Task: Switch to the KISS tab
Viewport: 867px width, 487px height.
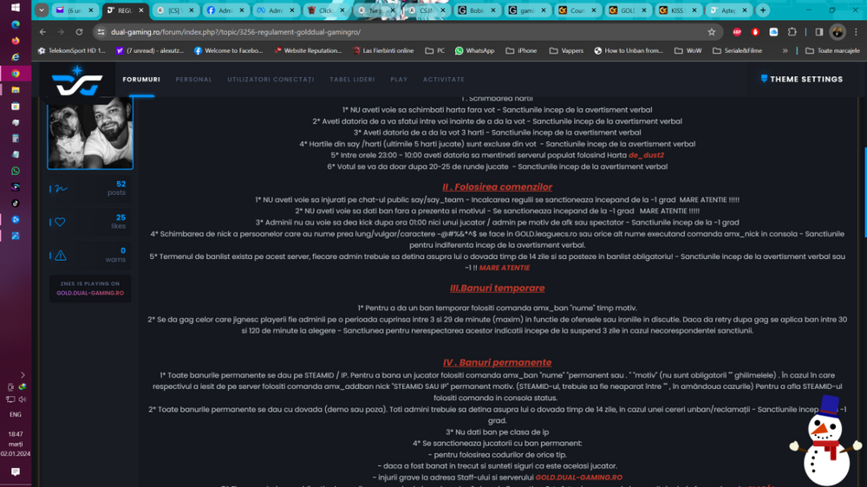Action: coord(678,10)
